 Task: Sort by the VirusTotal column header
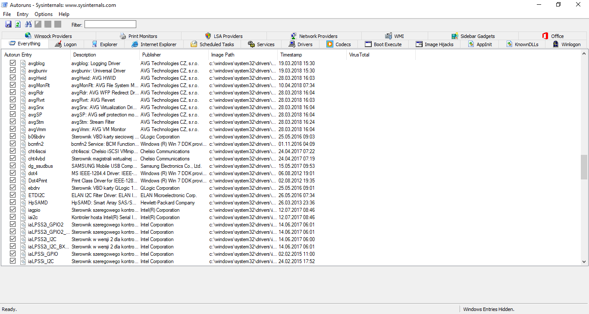click(381, 55)
